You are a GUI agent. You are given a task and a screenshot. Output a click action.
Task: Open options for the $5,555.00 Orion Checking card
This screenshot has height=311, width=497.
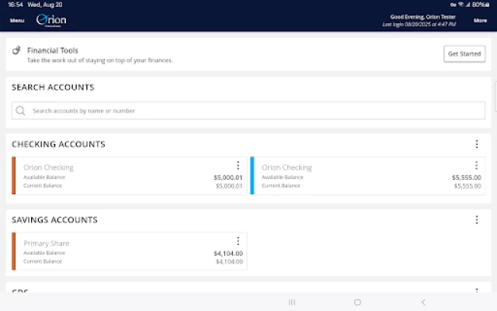click(476, 165)
